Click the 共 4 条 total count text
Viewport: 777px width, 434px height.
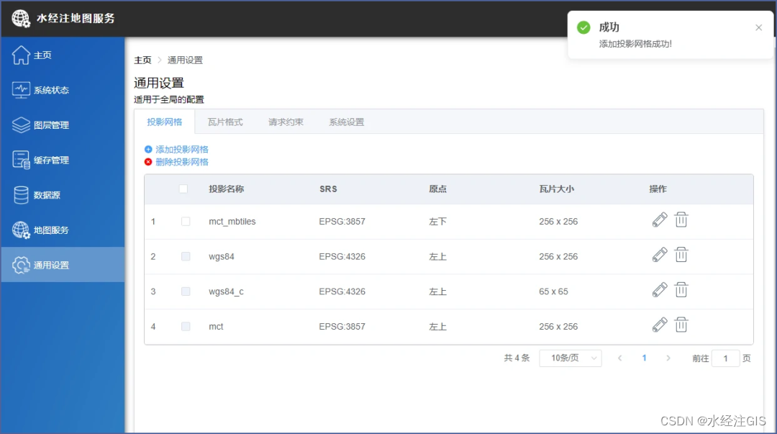click(517, 358)
